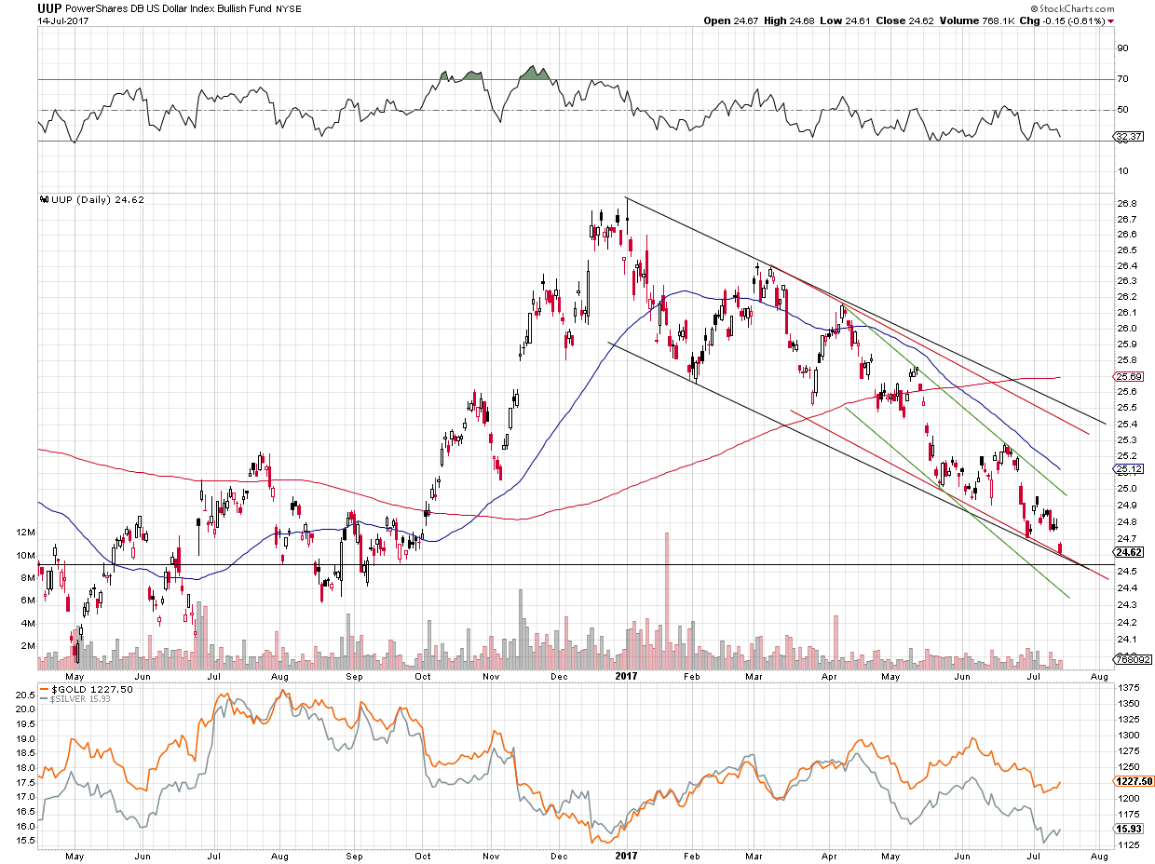The width and height of the screenshot is (1155, 864).
Task: Click the orange line swatch beside $GOLD
Action: (43, 689)
